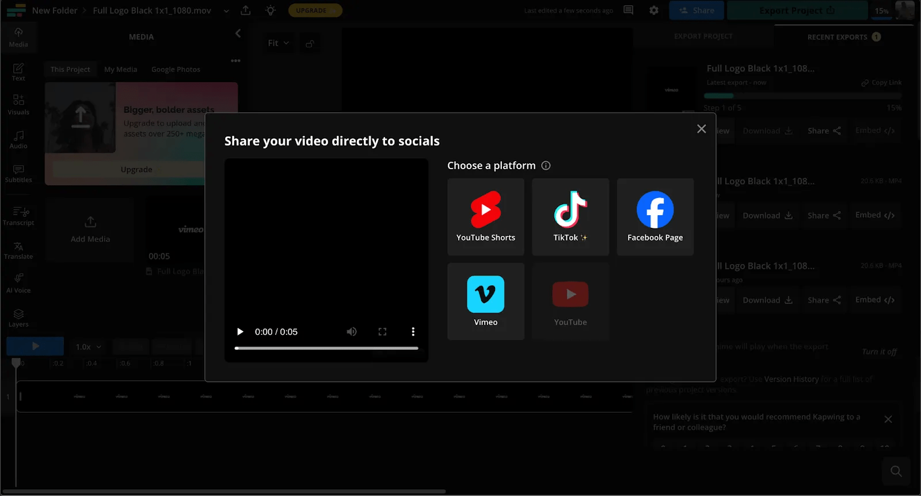Pick Vimeo as the sharing platform
921x496 pixels.
[485, 302]
